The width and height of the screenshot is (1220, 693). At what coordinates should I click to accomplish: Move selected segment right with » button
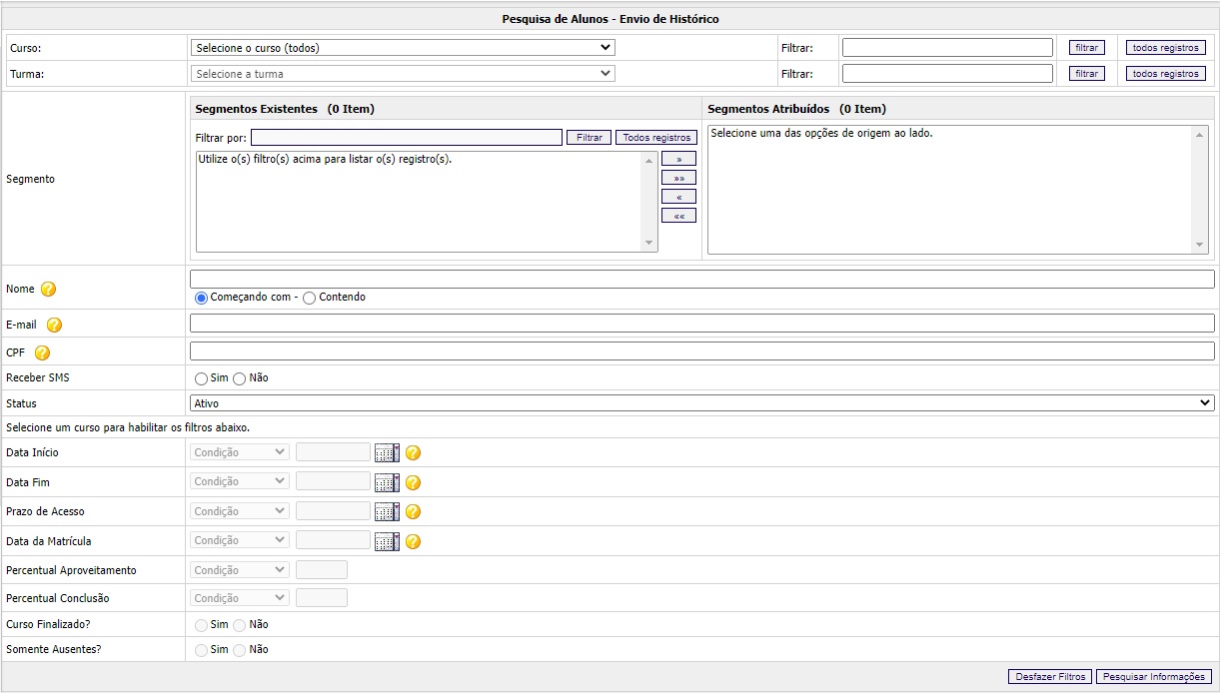678,159
